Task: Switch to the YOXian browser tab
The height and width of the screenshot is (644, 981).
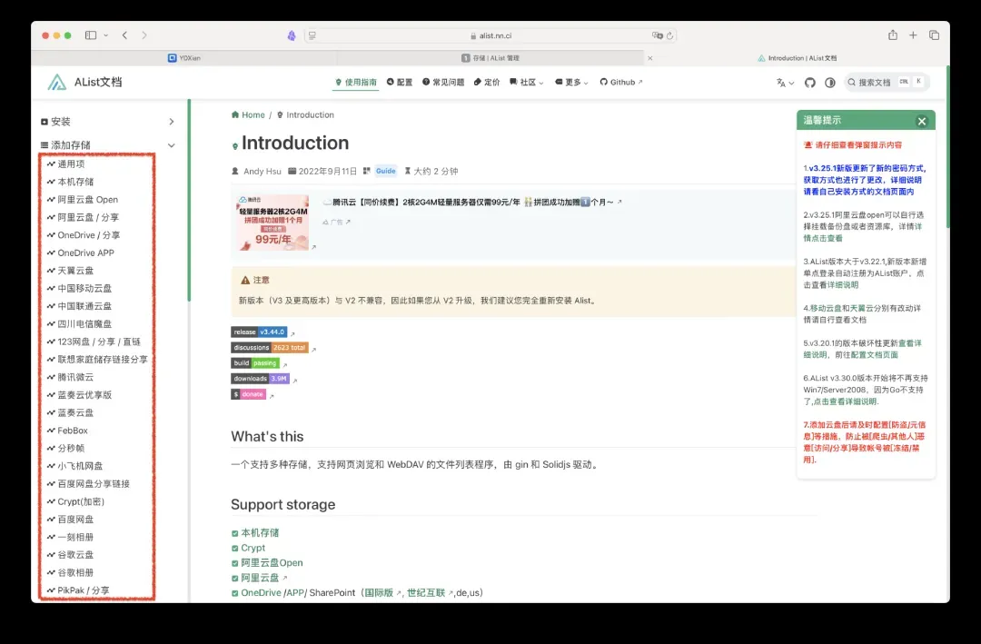Action: click(x=184, y=58)
